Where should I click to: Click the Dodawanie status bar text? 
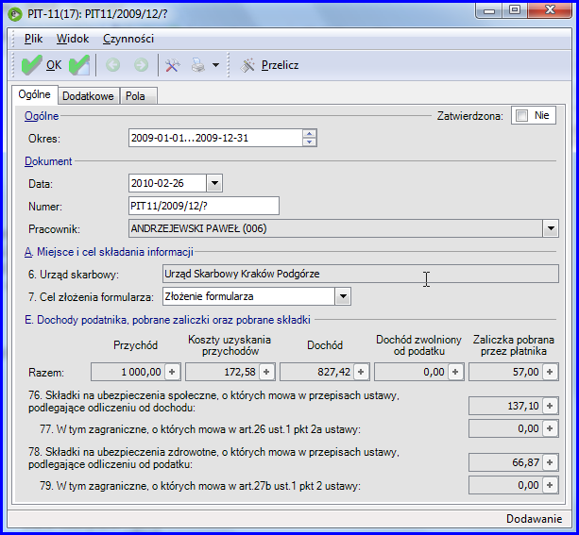click(x=534, y=519)
